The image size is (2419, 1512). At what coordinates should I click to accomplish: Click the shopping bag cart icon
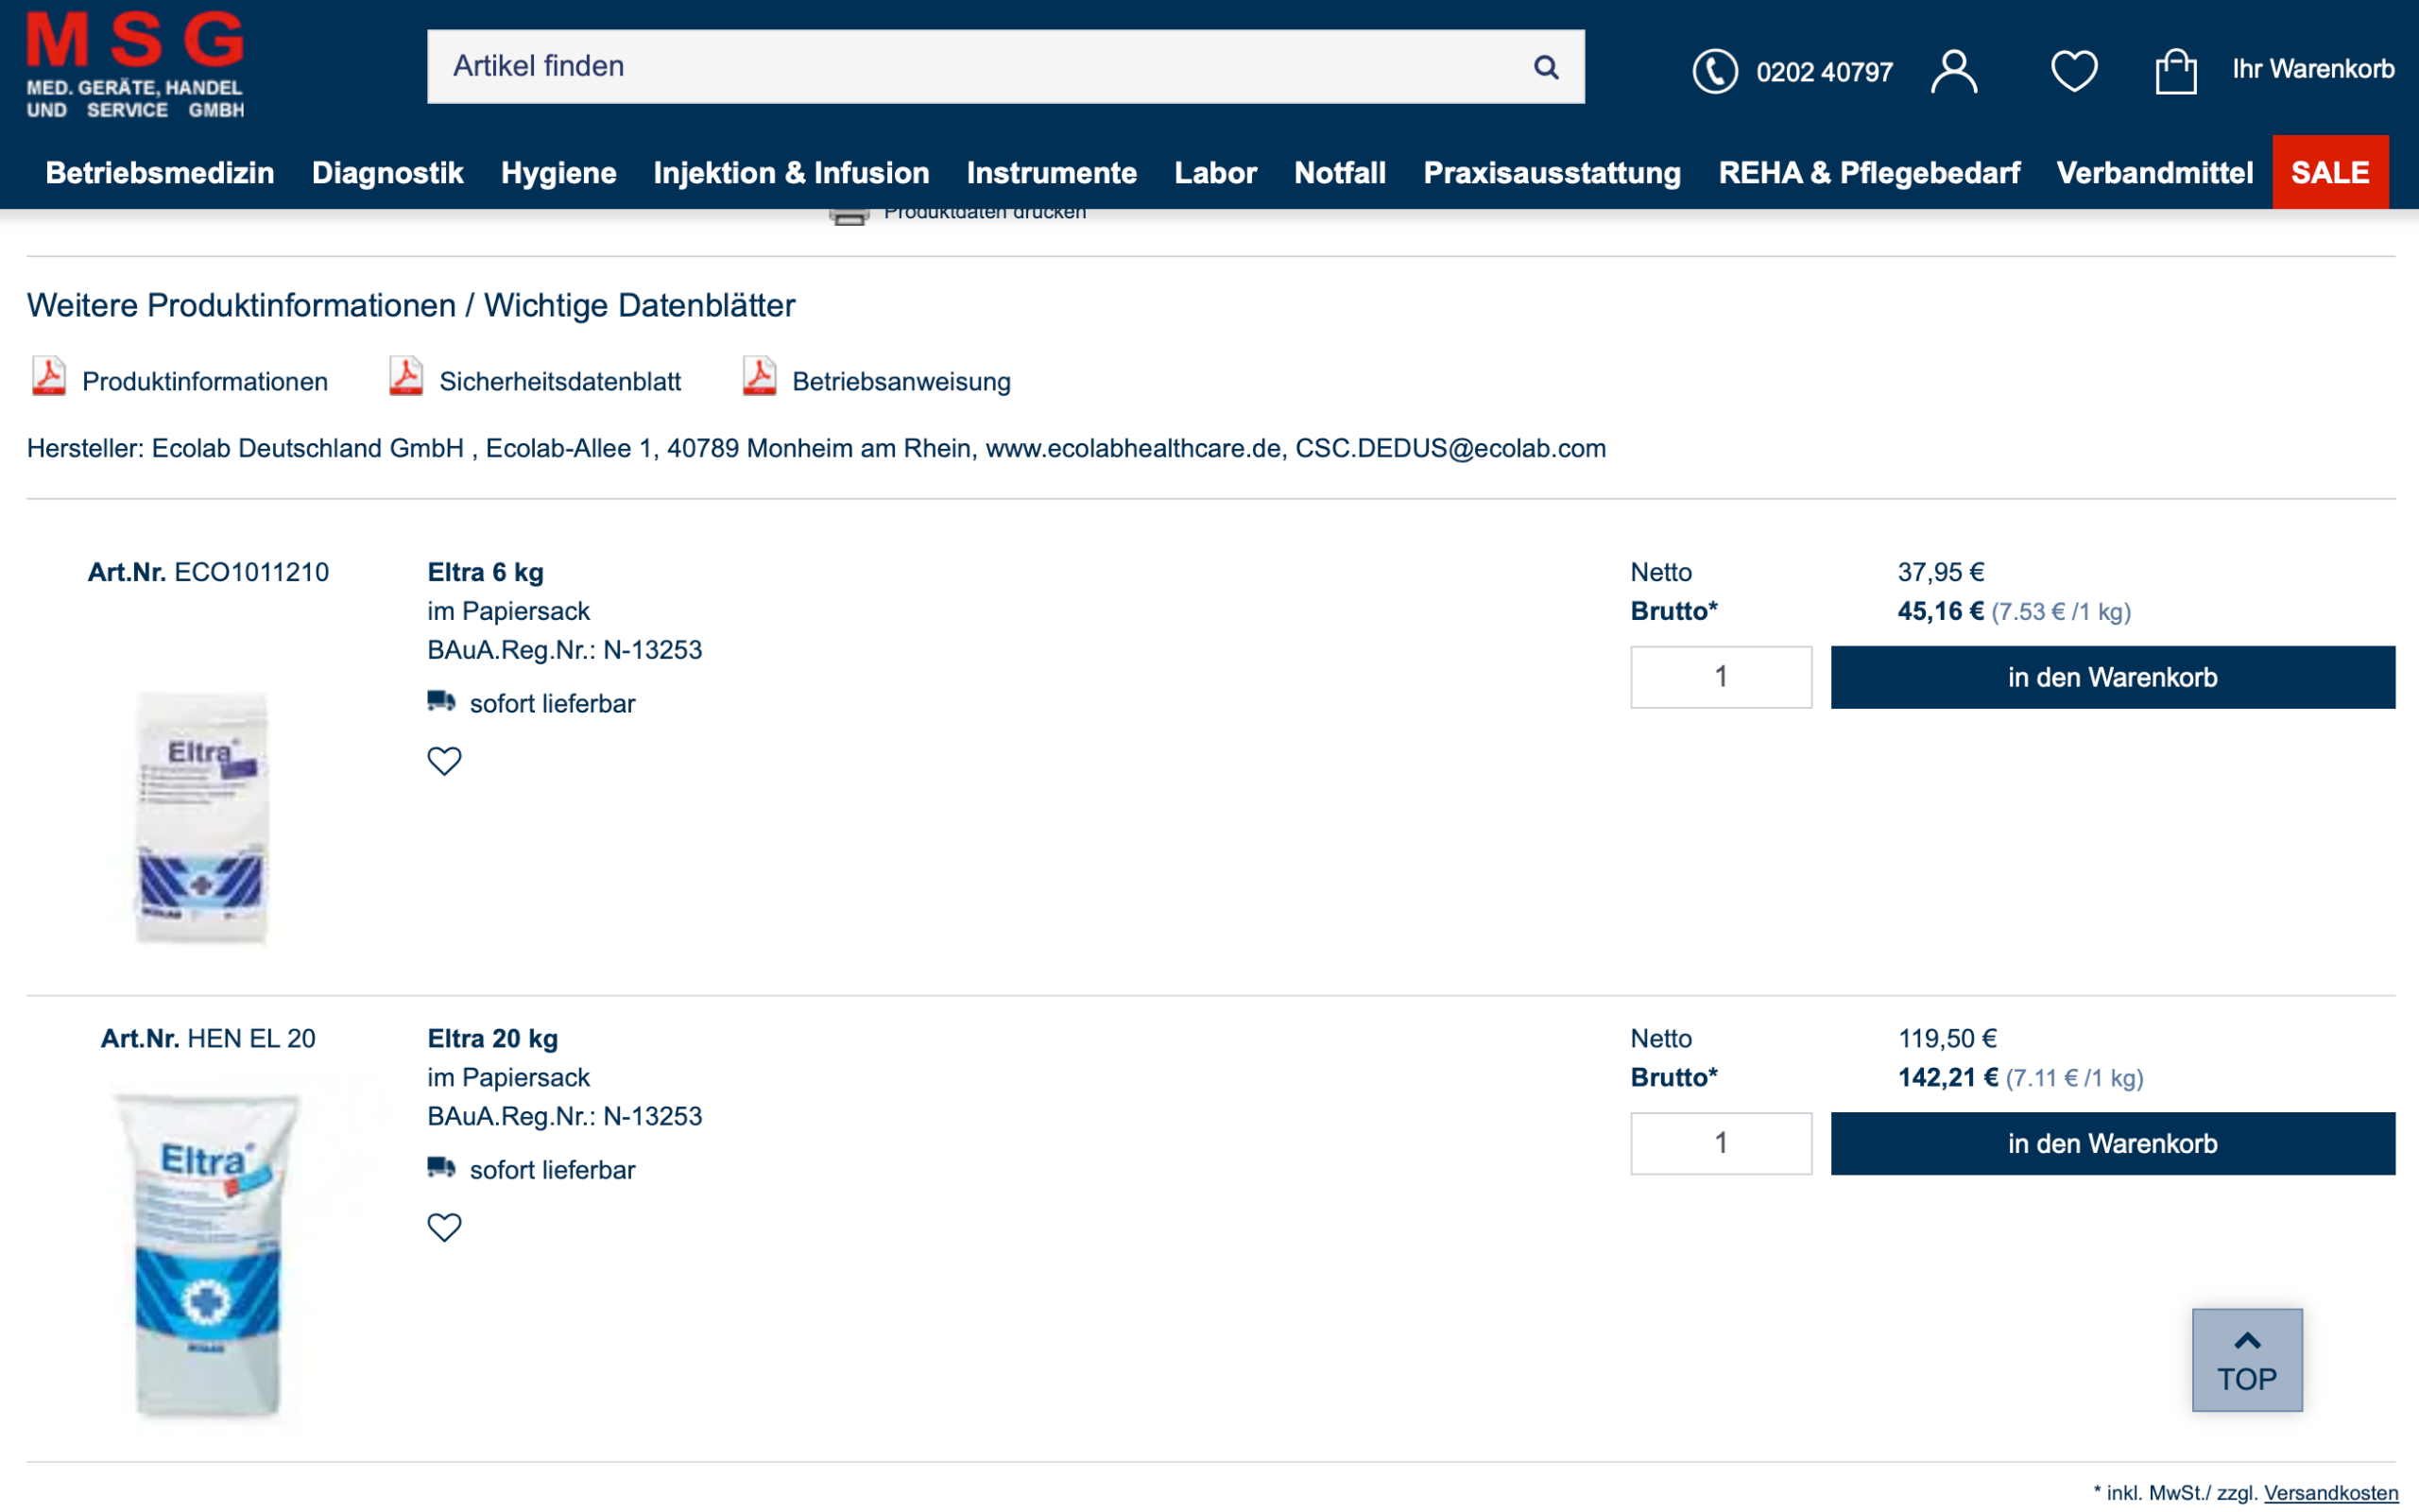point(2176,71)
